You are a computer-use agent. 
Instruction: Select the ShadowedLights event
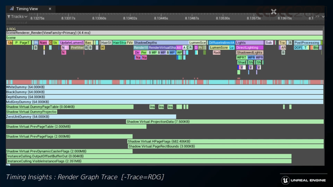(x=250, y=52)
